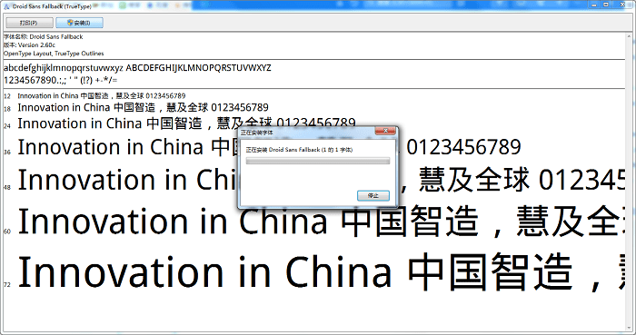Minimize the font viewer window
This screenshot has height=335, width=636.
pos(594,5)
